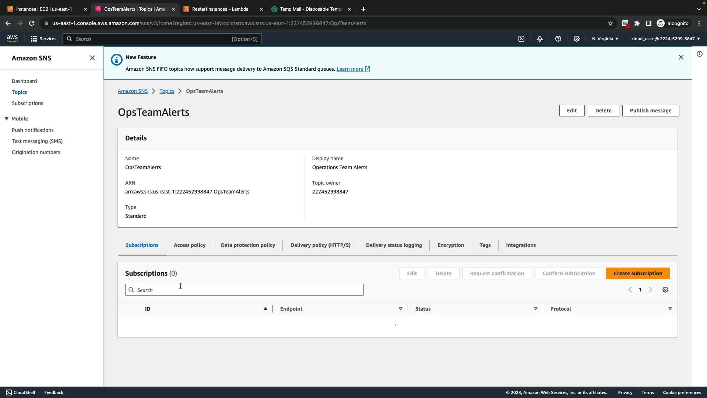The height and width of the screenshot is (398, 707).
Task: Open the CloudShell icon in top navigation
Action: pyautogui.click(x=521, y=39)
